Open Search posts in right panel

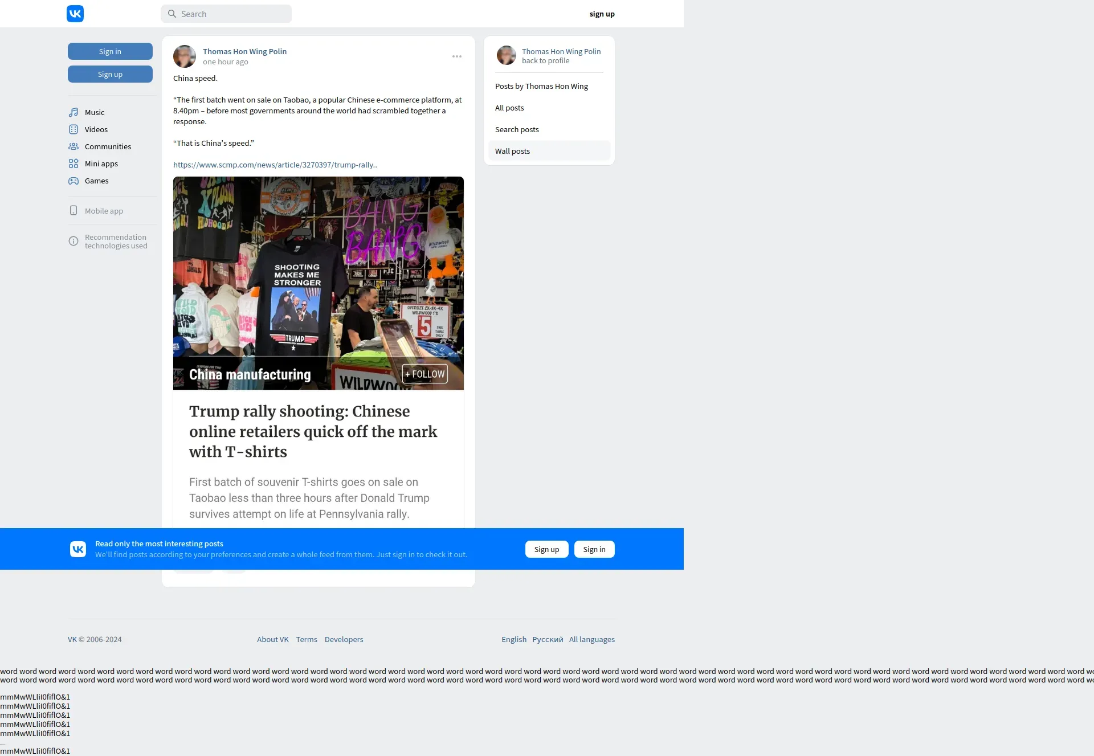[517, 129]
